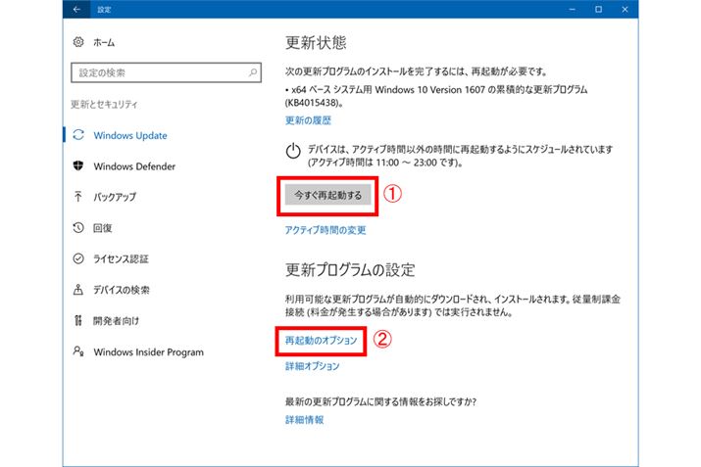Screen dimensions: 701x467
Task: Click the backup upload arrow icon
Action: tap(78, 197)
